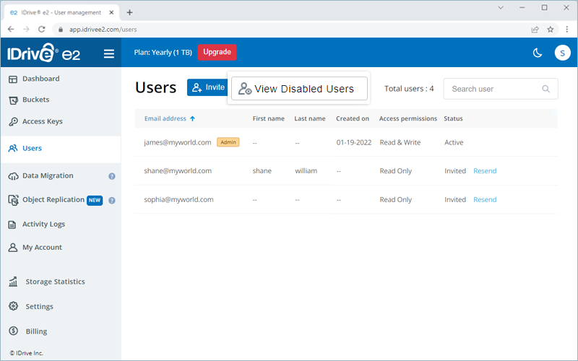
Task: Select shane@myworld.com email cell
Action: coord(178,171)
